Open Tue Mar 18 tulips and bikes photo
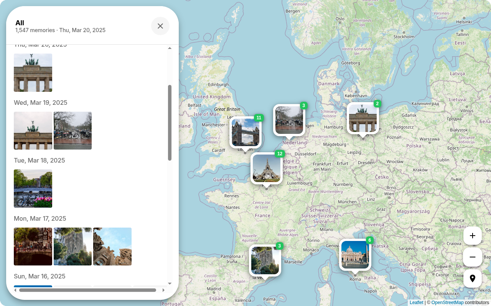 33,189
